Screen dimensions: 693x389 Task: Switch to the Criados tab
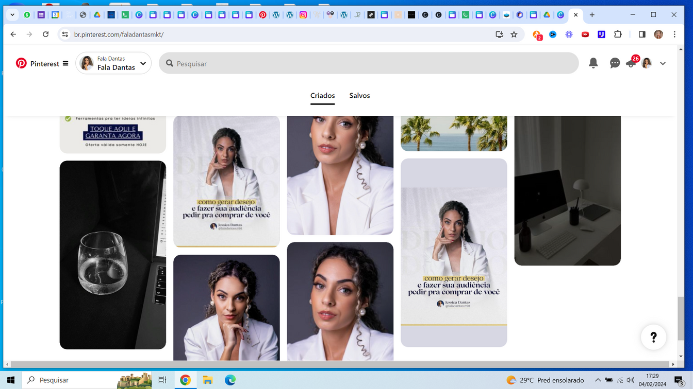click(x=322, y=96)
